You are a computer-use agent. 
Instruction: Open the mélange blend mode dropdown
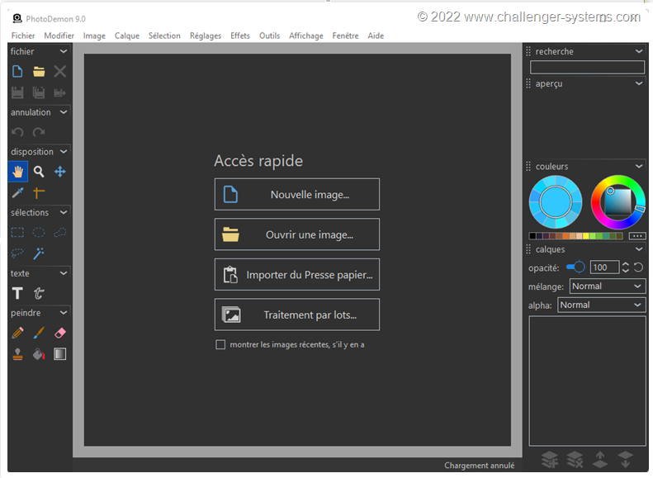tap(608, 286)
